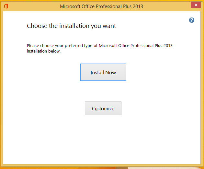Click the 'installation below.' line of text
The height and width of the screenshot is (169, 204).
pos(44,51)
